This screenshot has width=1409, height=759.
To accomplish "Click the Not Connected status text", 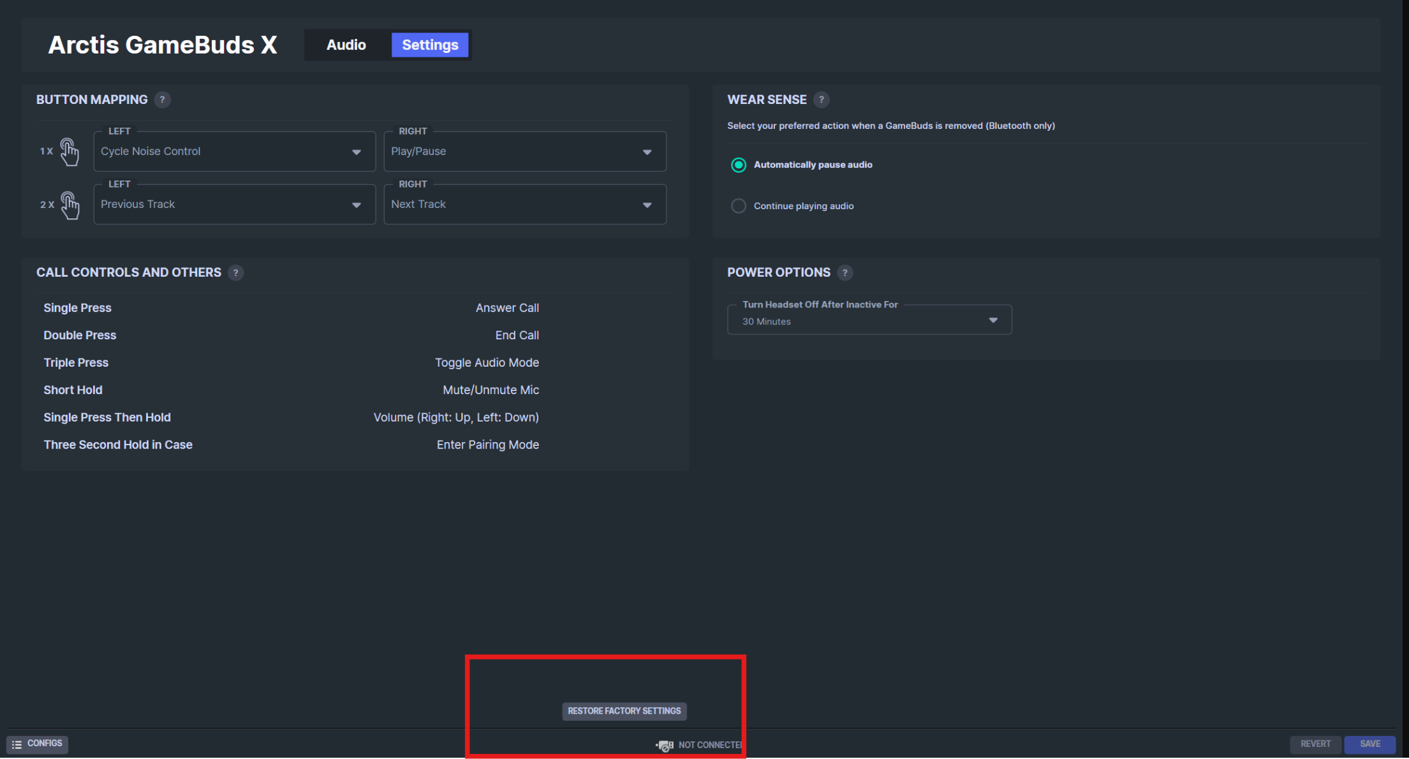I will click(710, 745).
